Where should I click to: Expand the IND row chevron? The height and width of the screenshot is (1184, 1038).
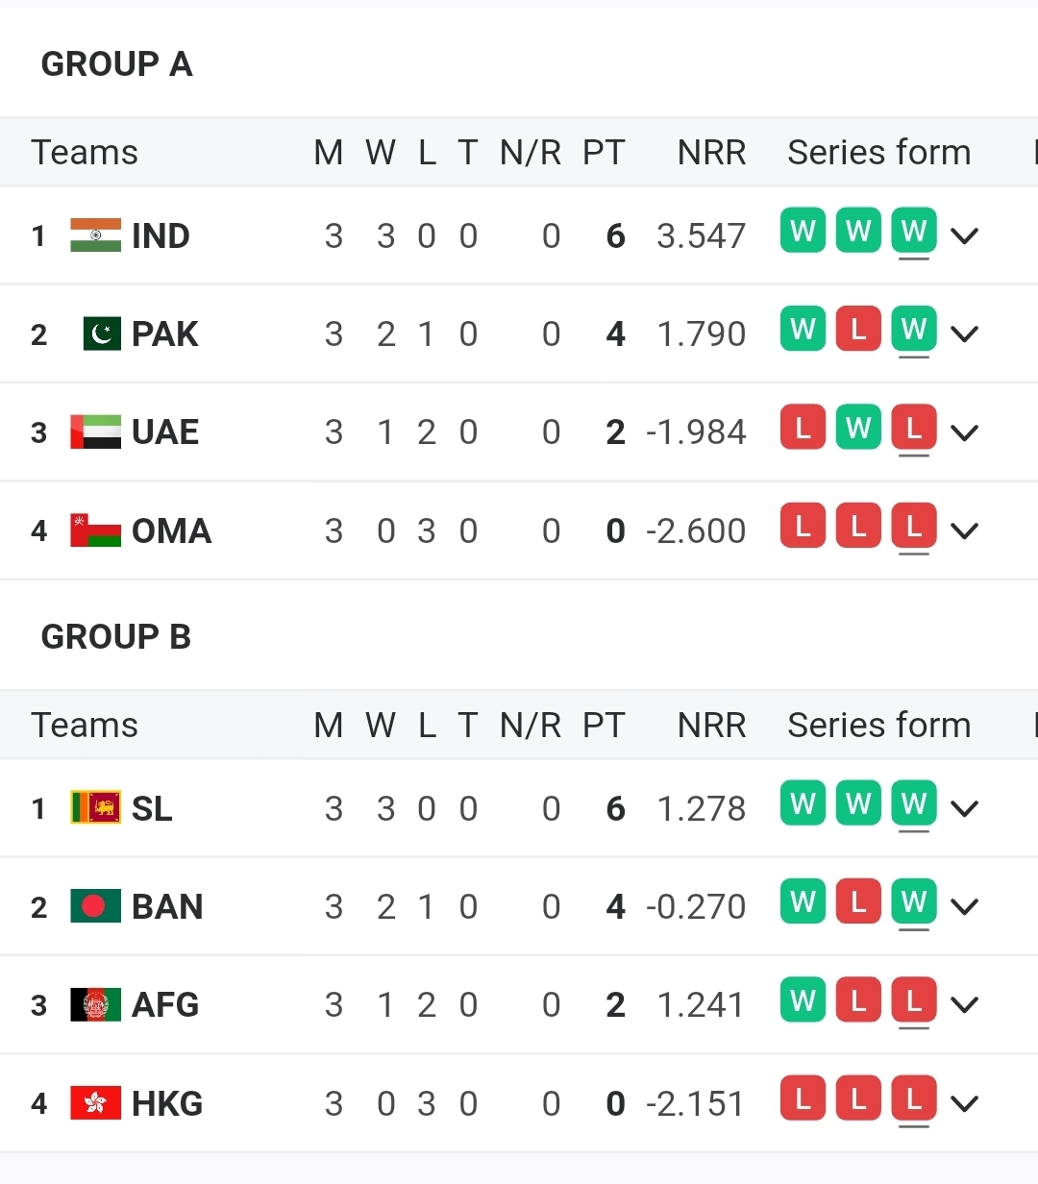click(x=964, y=235)
